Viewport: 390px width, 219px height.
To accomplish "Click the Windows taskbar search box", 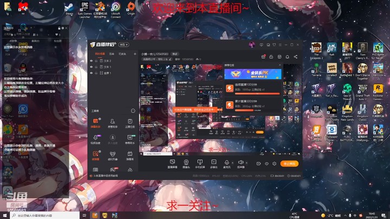I will (x=45, y=215).
